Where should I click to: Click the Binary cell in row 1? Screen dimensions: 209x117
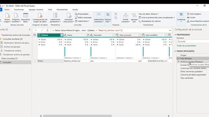[x=50, y=61]
